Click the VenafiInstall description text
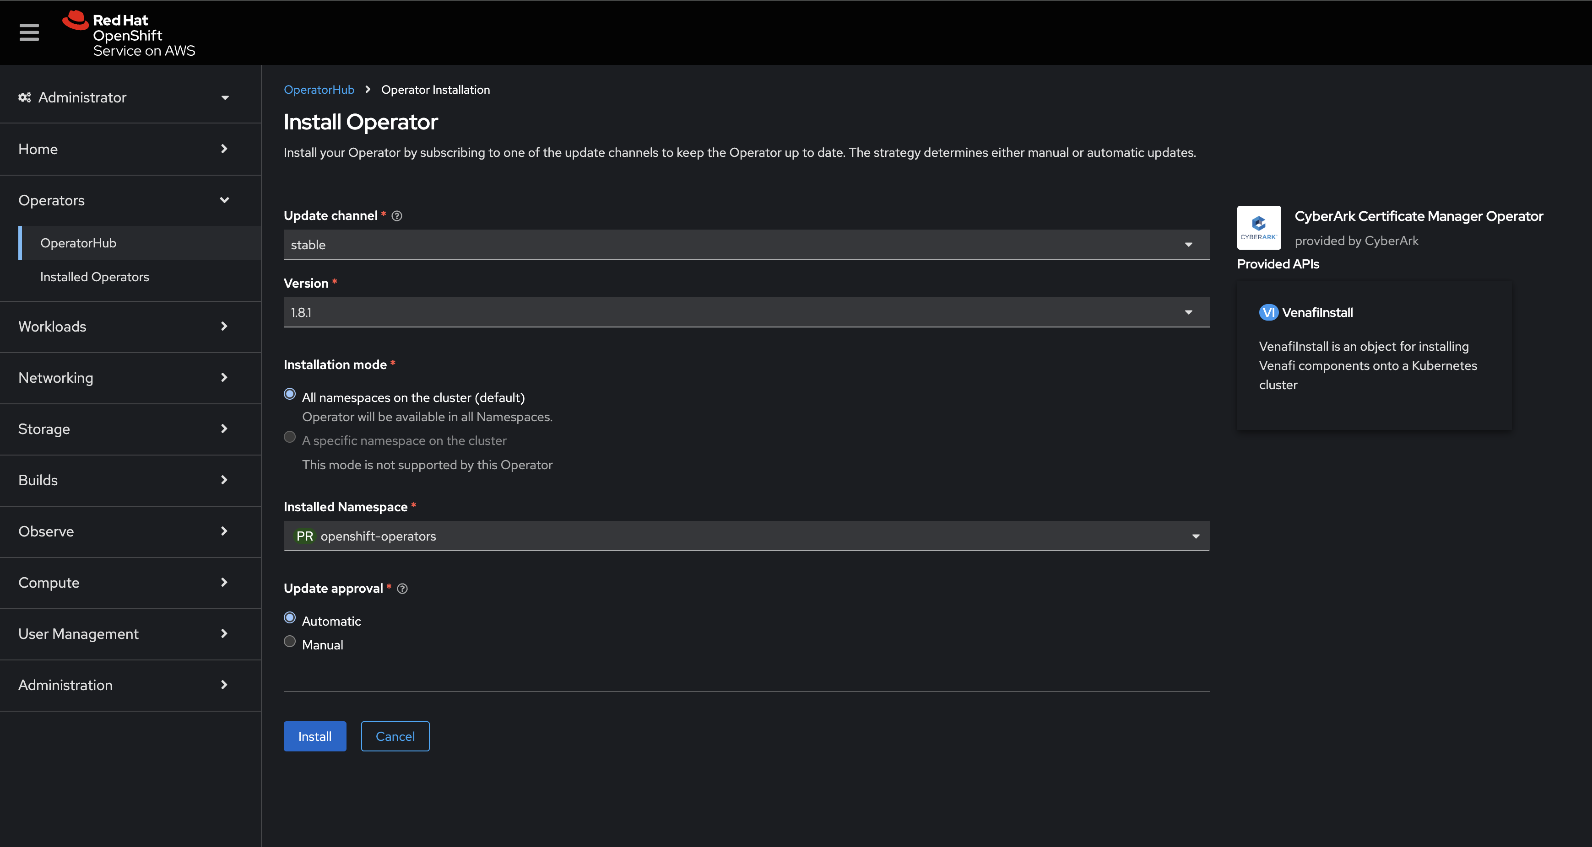This screenshot has width=1592, height=847. tap(1368, 365)
